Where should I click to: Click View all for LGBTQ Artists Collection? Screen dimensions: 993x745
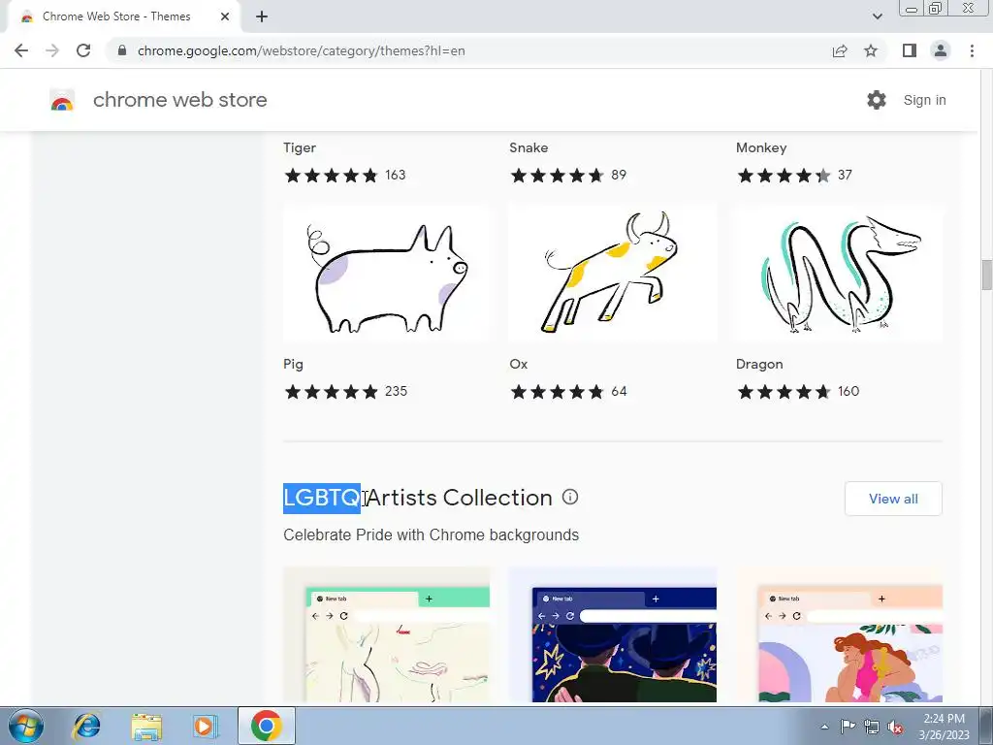coord(893,499)
